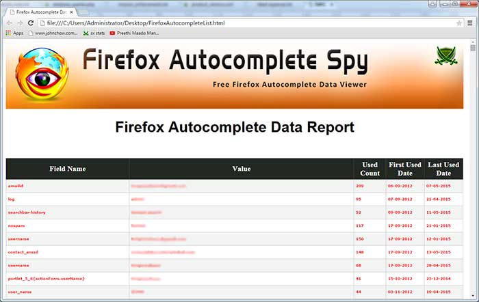Open the Apps shortcut in bookmarks bar

pyautogui.click(x=14, y=33)
